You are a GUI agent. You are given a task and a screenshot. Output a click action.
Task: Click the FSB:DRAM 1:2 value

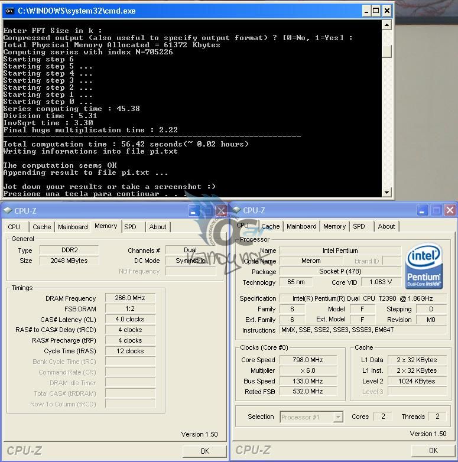point(130,308)
